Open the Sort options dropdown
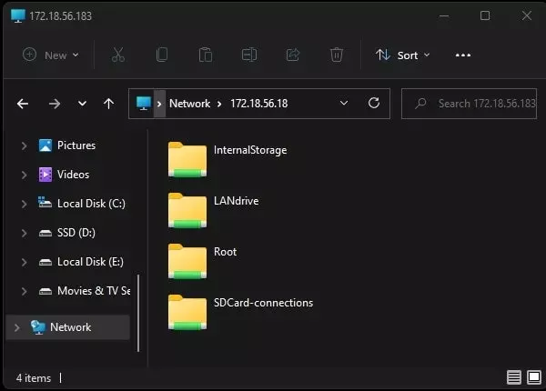 point(402,55)
